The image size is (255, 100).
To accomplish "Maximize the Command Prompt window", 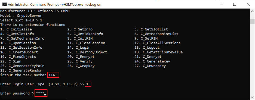I will click(235, 4).
